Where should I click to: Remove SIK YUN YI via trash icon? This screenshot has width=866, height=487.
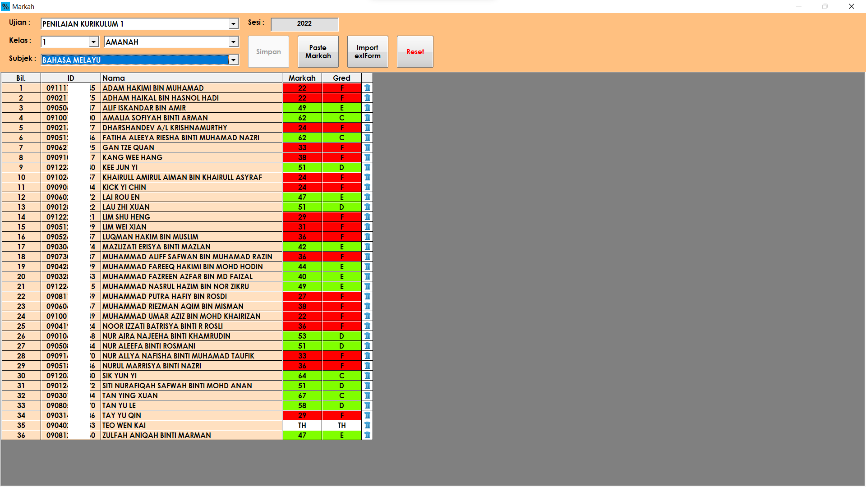tap(367, 376)
